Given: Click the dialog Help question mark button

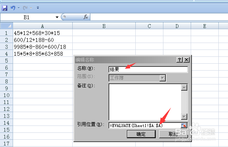Looking at the screenshot, I should (180, 59).
